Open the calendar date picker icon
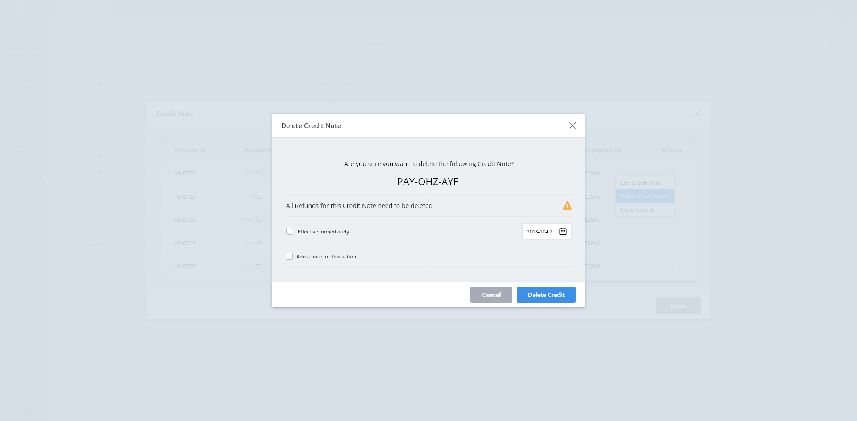This screenshot has width=857, height=421. [563, 231]
